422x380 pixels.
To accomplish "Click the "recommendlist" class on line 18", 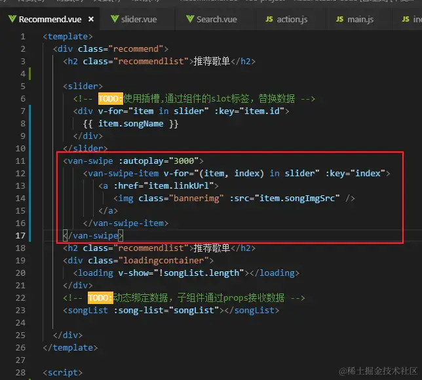I will tap(151, 248).
